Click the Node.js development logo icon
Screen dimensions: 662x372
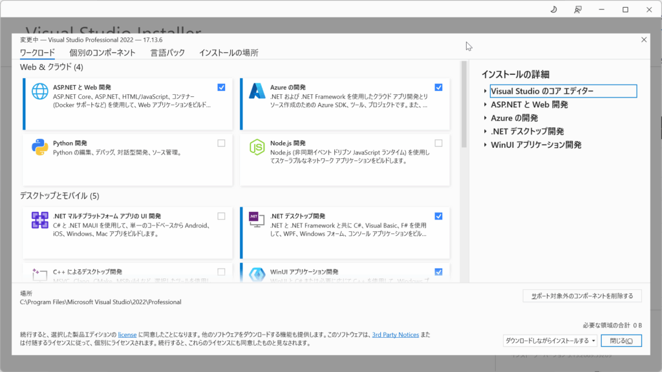click(257, 147)
